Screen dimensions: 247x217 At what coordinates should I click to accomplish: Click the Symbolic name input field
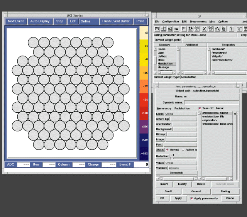(211, 102)
